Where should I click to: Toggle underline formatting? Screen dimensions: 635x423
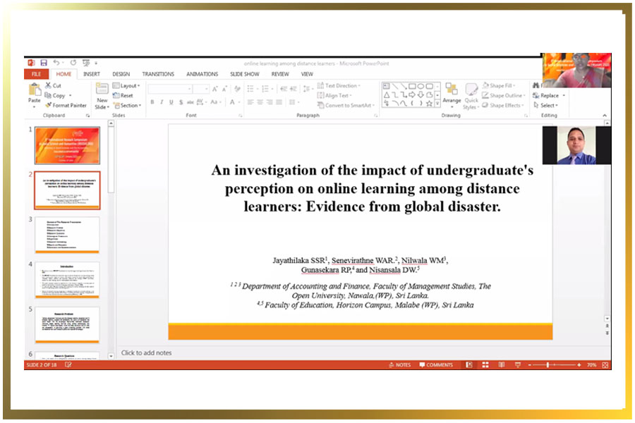click(171, 102)
